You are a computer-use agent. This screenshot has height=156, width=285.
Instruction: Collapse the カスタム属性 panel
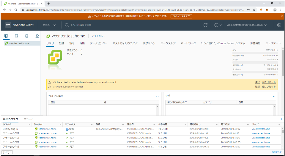(158, 96)
